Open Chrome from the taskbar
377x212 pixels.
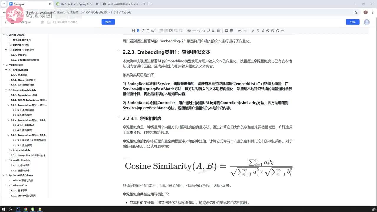tap(26, 209)
